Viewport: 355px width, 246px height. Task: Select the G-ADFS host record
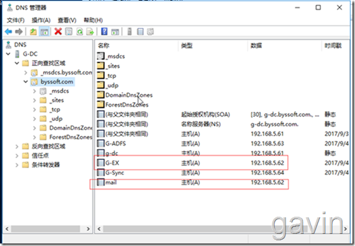[115, 143]
